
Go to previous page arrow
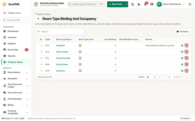[x=164, y=77]
